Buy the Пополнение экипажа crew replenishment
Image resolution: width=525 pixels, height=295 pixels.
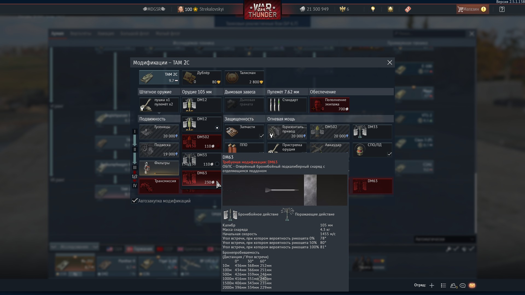(330, 105)
